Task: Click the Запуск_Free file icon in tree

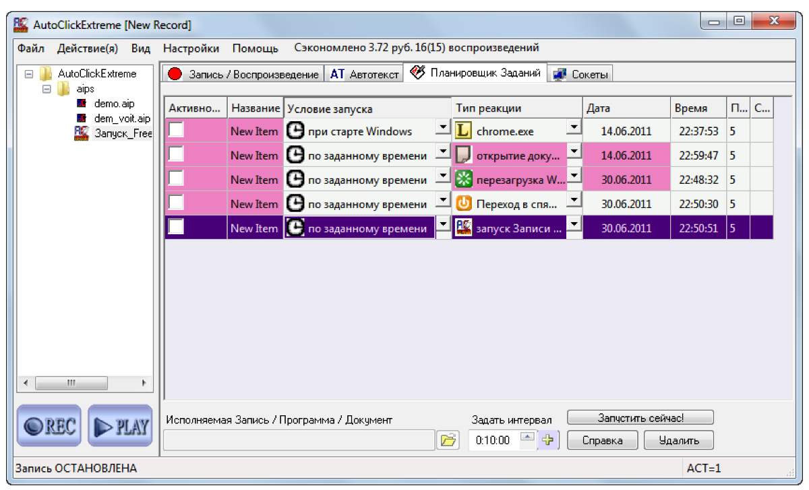Action: pos(82,133)
